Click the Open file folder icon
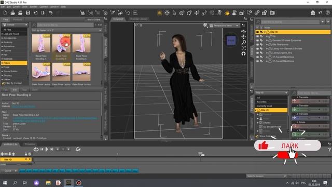Screen dimensions: 332x187 click(12, 13)
